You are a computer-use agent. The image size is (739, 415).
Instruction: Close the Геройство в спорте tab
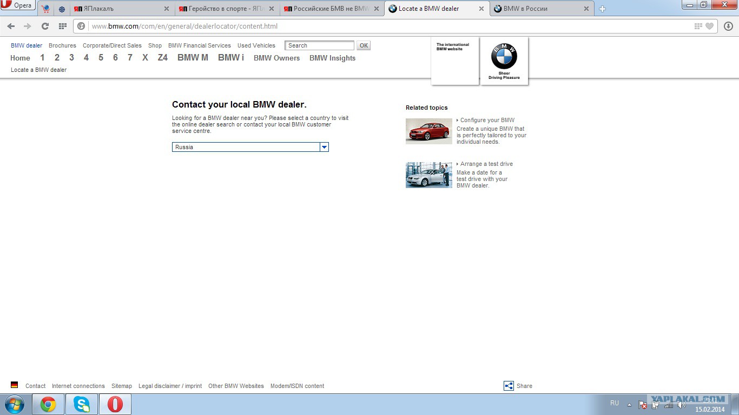coord(271,9)
